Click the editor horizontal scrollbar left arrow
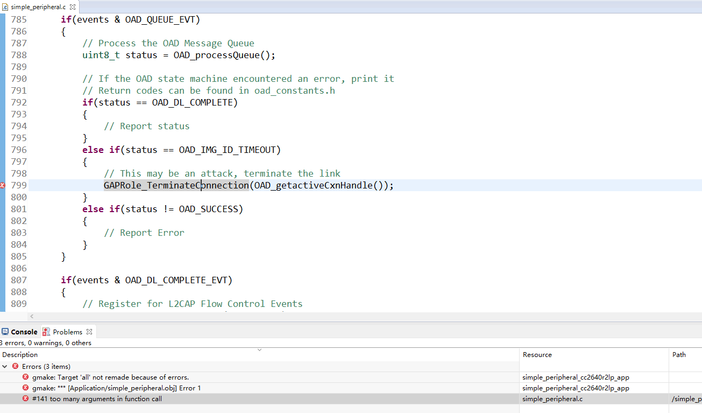Screen dimensions: 702x413 [x=32, y=317]
